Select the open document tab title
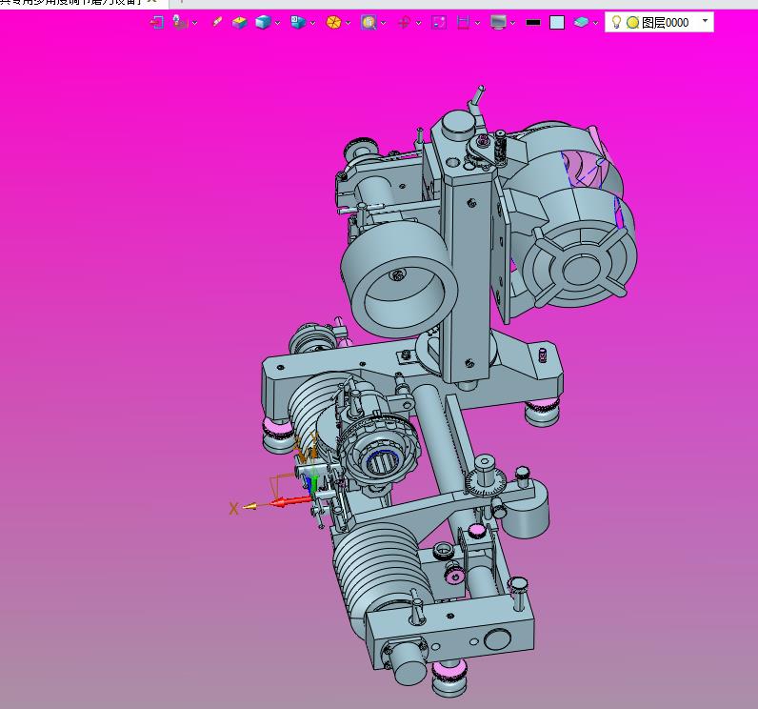This screenshot has width=758, height=709. coord(70,2)
